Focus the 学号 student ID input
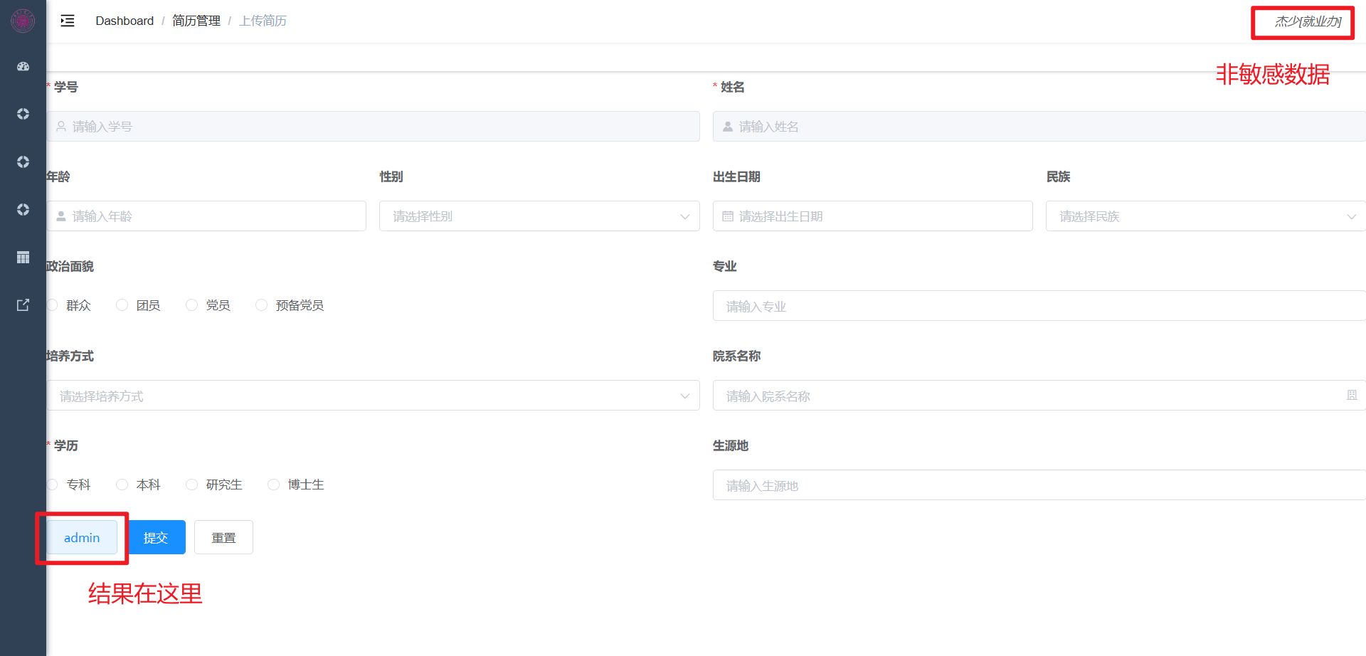The width and height of the screenshot is (1366, 656). coord(374,127)
